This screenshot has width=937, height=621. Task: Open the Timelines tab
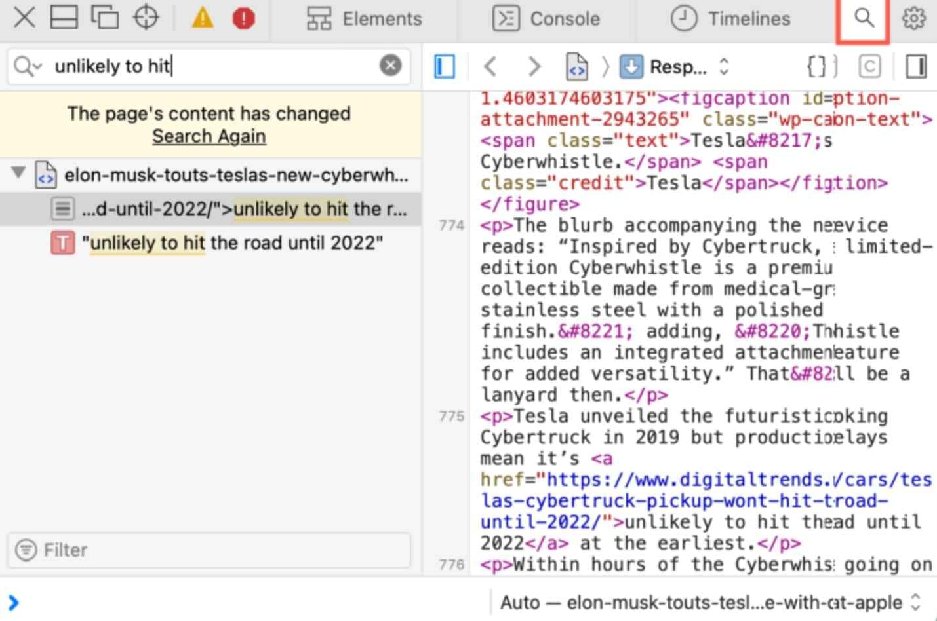pyautogui.click(x=730, y=19)
